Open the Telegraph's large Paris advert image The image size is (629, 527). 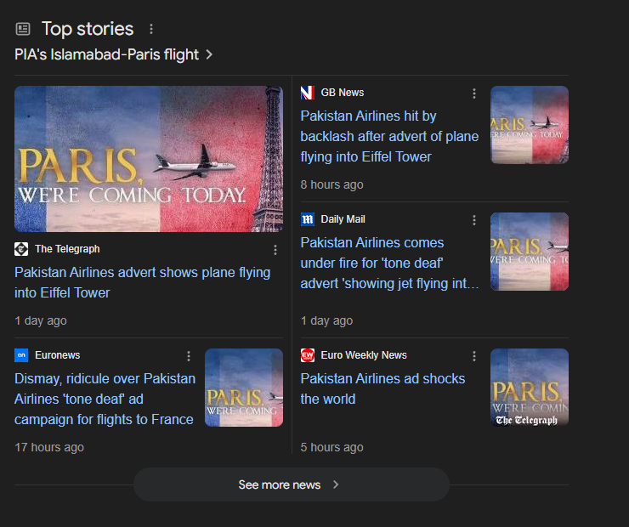coord(149,159)
